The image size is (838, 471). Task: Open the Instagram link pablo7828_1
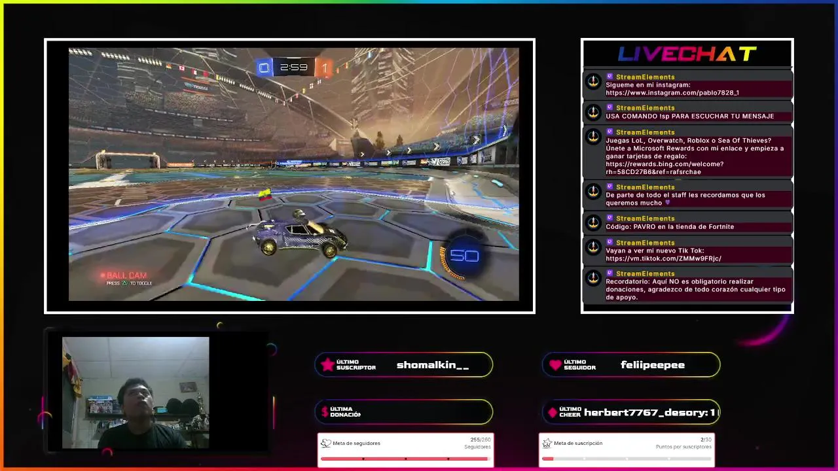coord(672,93)
